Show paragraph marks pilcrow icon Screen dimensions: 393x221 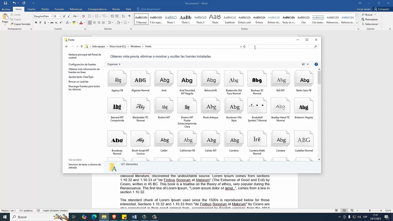click(130, 16)
